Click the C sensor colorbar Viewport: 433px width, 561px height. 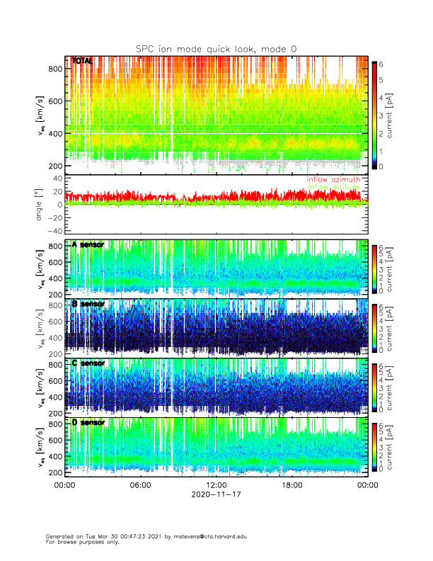[375, 387]
